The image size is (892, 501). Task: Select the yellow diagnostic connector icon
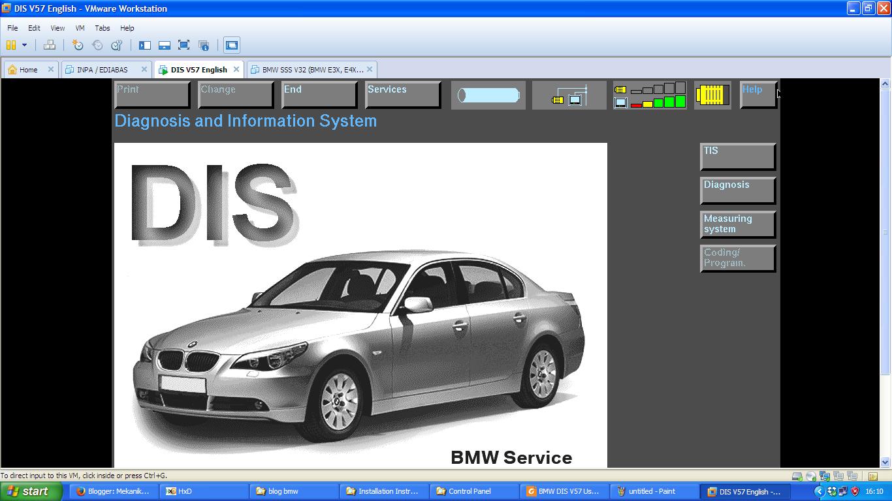pyautogui.click(x=712, y=95)
